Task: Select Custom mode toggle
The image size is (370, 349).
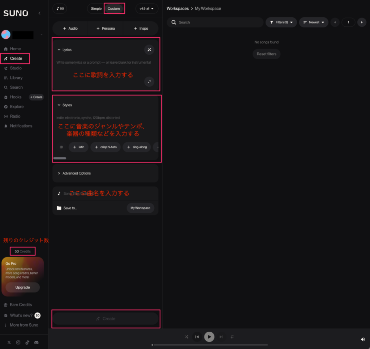Action: point(113,9)
